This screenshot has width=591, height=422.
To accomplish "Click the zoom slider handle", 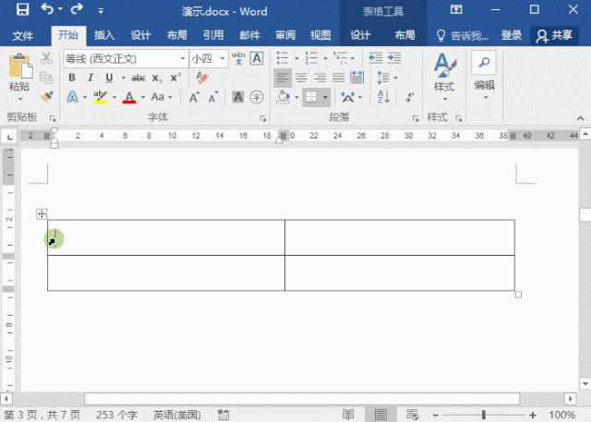I will [483, 415].
